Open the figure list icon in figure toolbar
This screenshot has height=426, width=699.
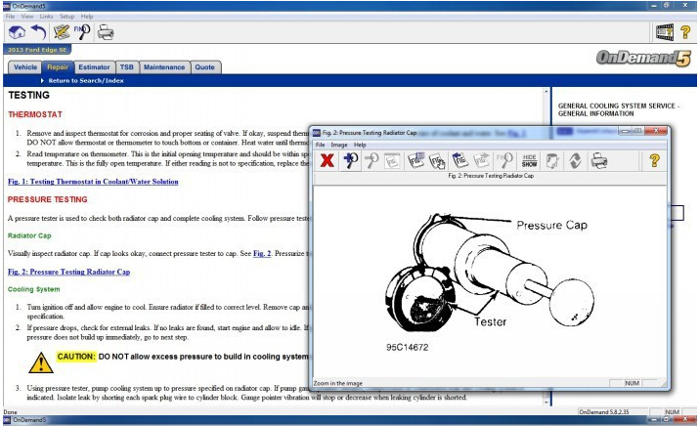click(x=416, y=161)
